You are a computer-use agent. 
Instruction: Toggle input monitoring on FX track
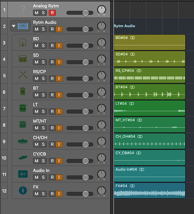point(59,194)
